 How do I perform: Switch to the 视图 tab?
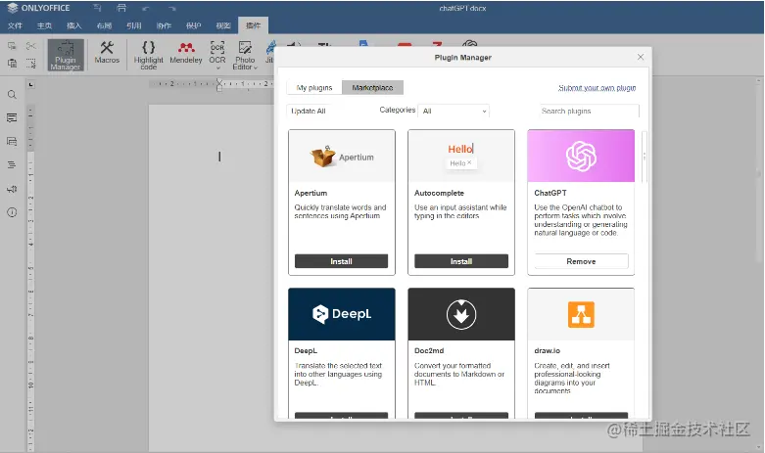[223, 25]
